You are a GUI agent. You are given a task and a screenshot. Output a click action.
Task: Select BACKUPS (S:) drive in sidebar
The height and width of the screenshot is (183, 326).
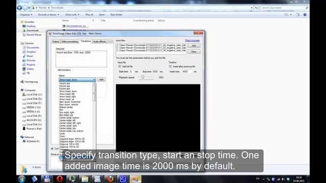pyautogui.click(x=34, y=120)
